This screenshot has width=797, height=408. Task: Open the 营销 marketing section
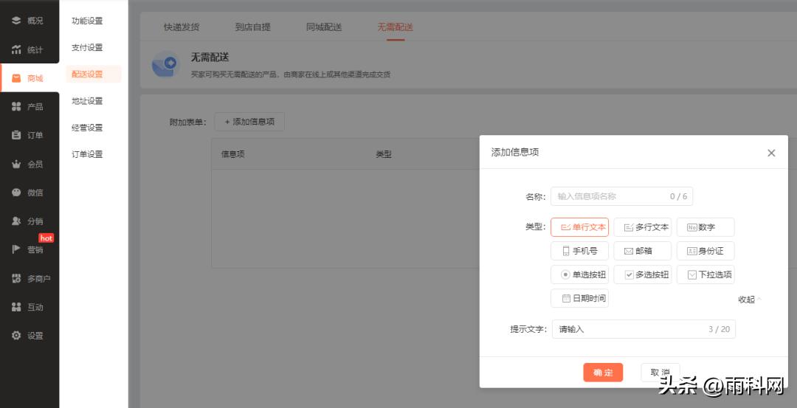point(28,249)
